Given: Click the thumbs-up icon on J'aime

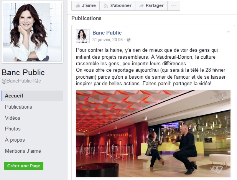Looking at the screenshot, I should pos(78,6).
